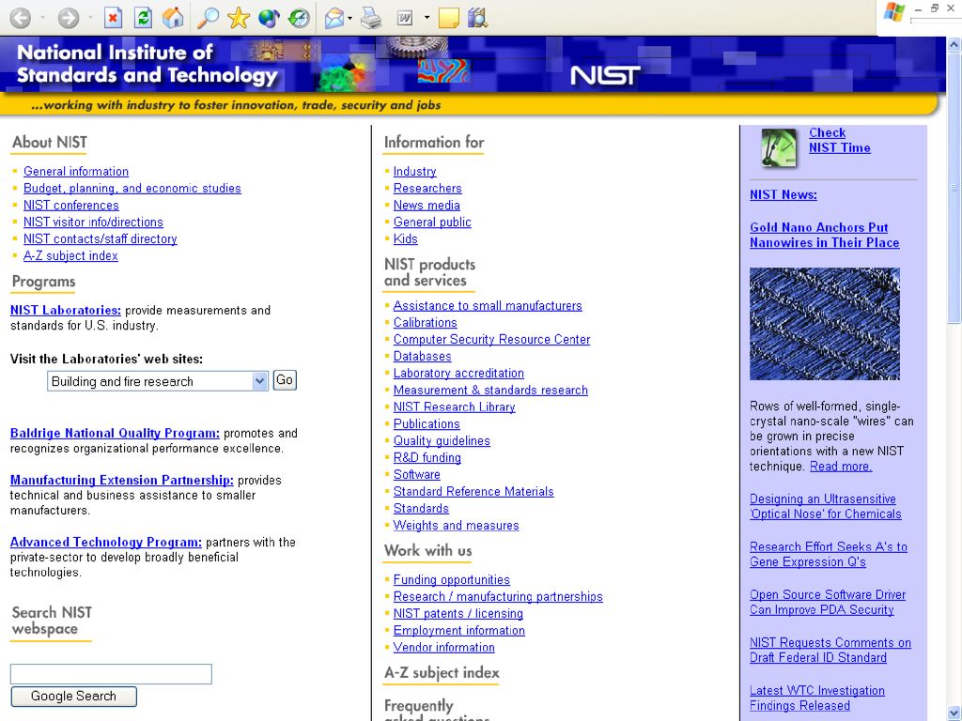Image resolution: width=962 pixels, height=721 pixels.
Task: Open Advanced Technology Program link
Action: (x=105, y=542)
